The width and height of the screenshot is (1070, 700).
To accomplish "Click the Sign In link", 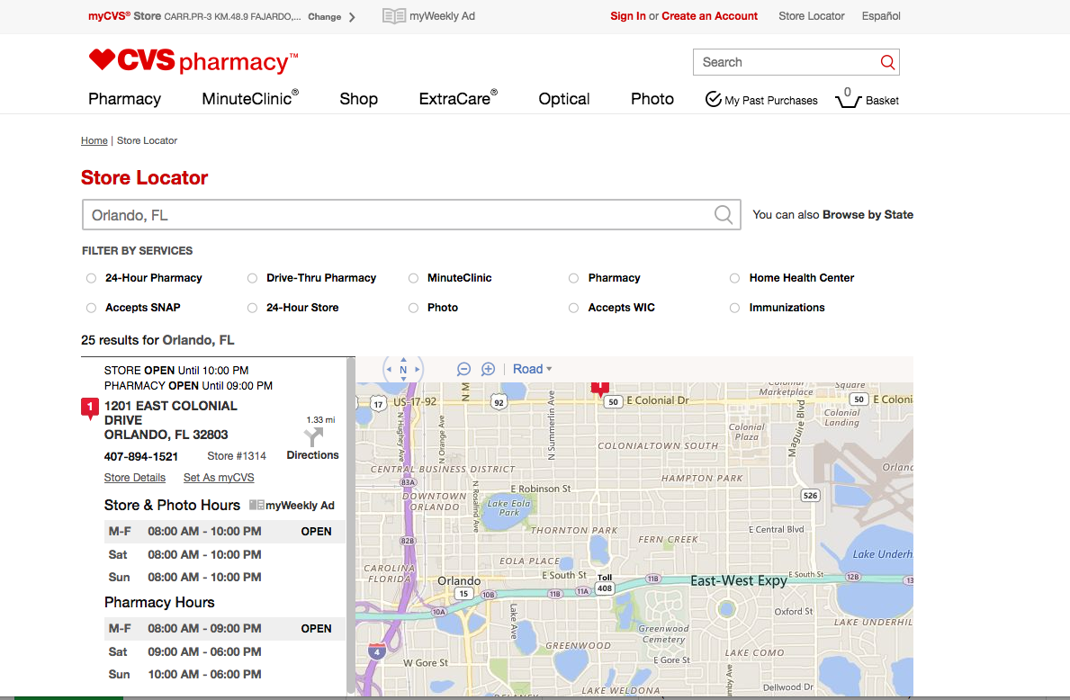I will click(x=628, y=15).
